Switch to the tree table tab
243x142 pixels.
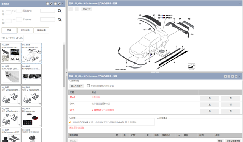pos(25,30)
